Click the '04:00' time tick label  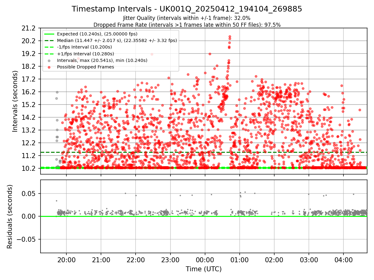(x=343, y=259)
